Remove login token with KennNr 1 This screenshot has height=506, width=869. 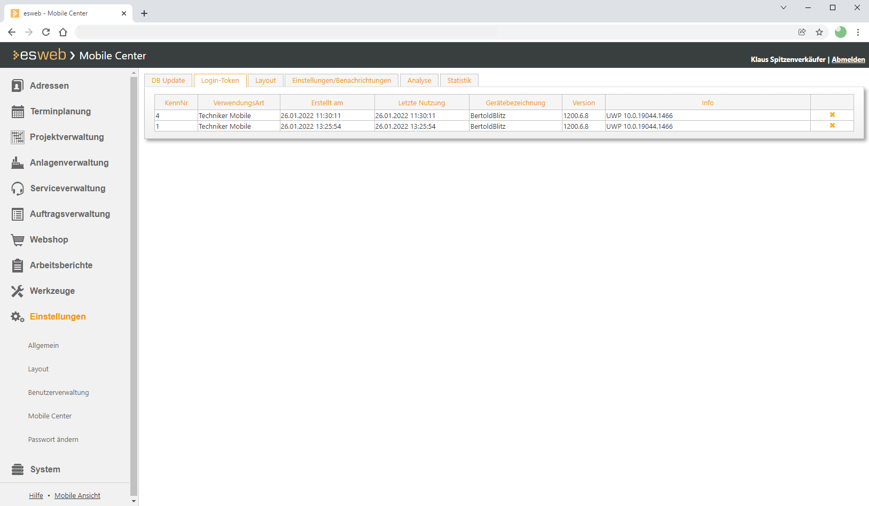(x=832, y=126)
